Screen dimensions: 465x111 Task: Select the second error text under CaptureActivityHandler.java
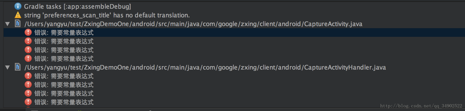(x=64, y=85)
